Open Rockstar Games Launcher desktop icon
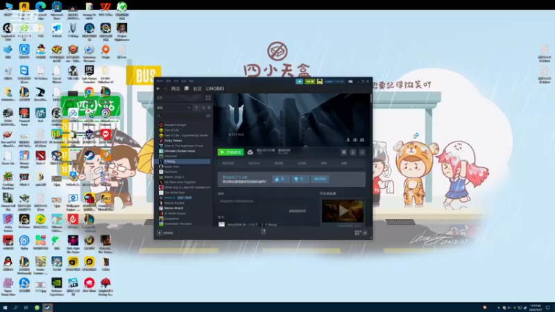The width and height of the screenshot is (555, 312). point(24,6)
